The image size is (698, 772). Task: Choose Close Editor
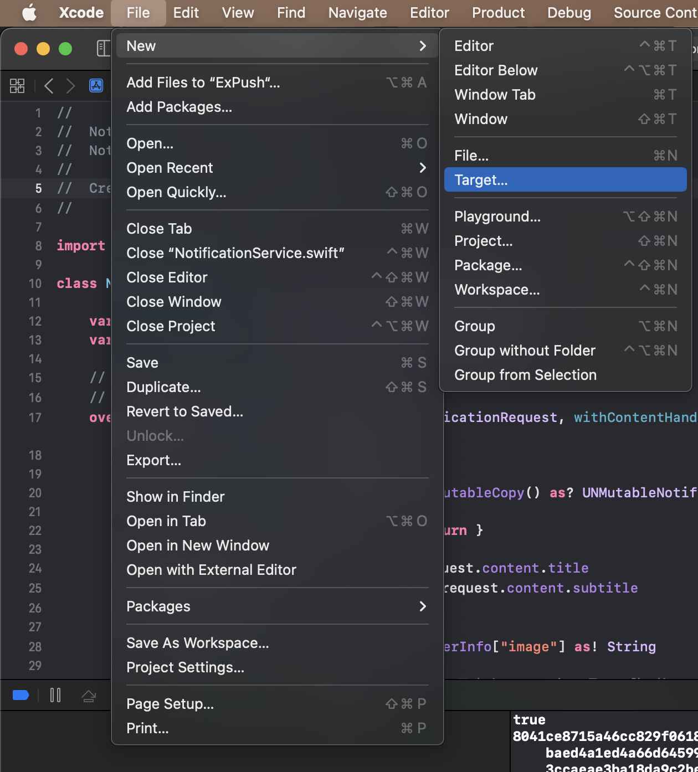[278, 277]
